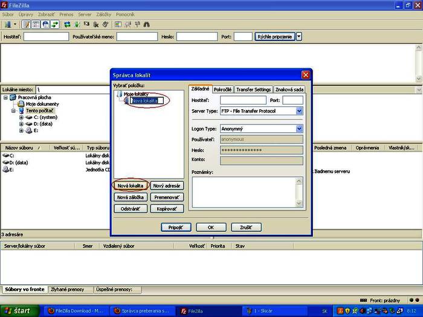Toggle directory comparison icon
The height and width of the screenshot is (317, 423).
tap(128, 25)
